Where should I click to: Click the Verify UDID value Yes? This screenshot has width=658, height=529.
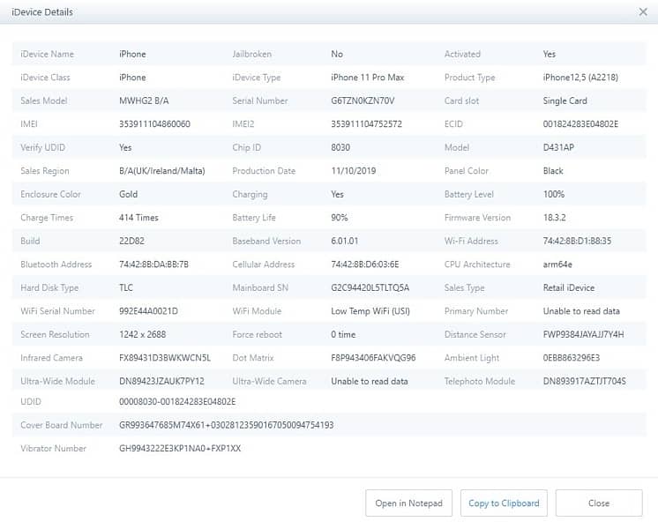(x=125, y=147)
